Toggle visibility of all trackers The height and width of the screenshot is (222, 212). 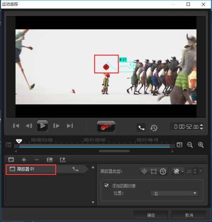point(11,160)
